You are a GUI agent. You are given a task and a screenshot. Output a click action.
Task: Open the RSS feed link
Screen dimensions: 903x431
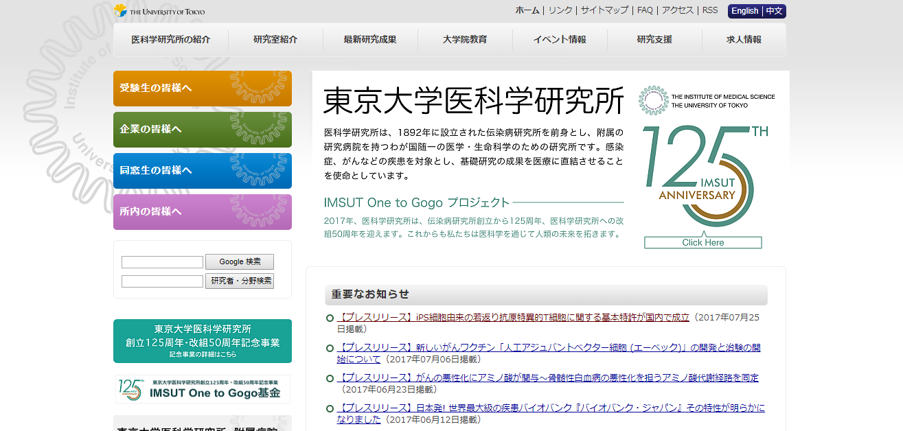tap(710, 10)
